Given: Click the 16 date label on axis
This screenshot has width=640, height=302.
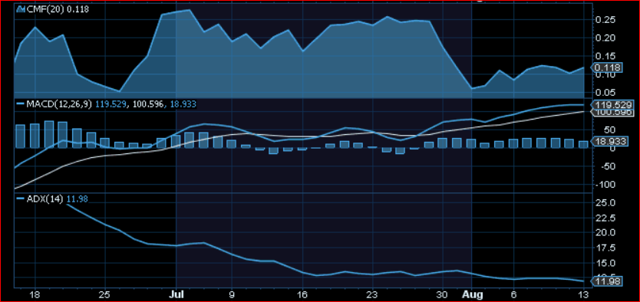Looking at the screenshot, I should (302, 294).
